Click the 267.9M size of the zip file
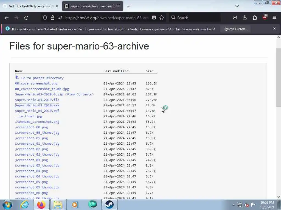This screenshot has width=281, height=210. [151, 94]
